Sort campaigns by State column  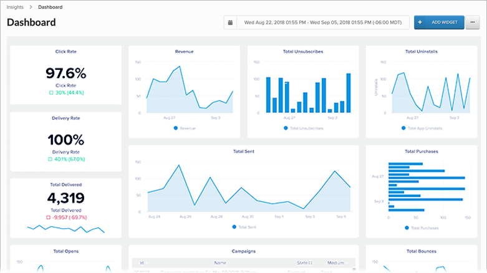pos(304,263)
